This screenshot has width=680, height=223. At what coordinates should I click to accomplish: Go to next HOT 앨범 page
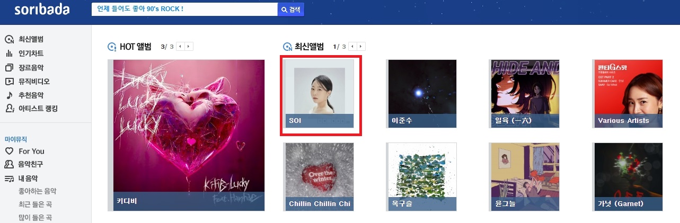point(189,47)
